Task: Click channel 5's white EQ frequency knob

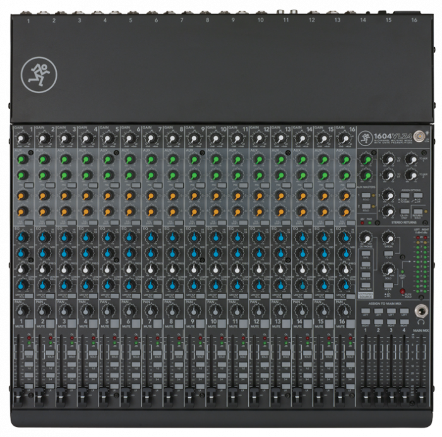Action: tap(107, 270)
